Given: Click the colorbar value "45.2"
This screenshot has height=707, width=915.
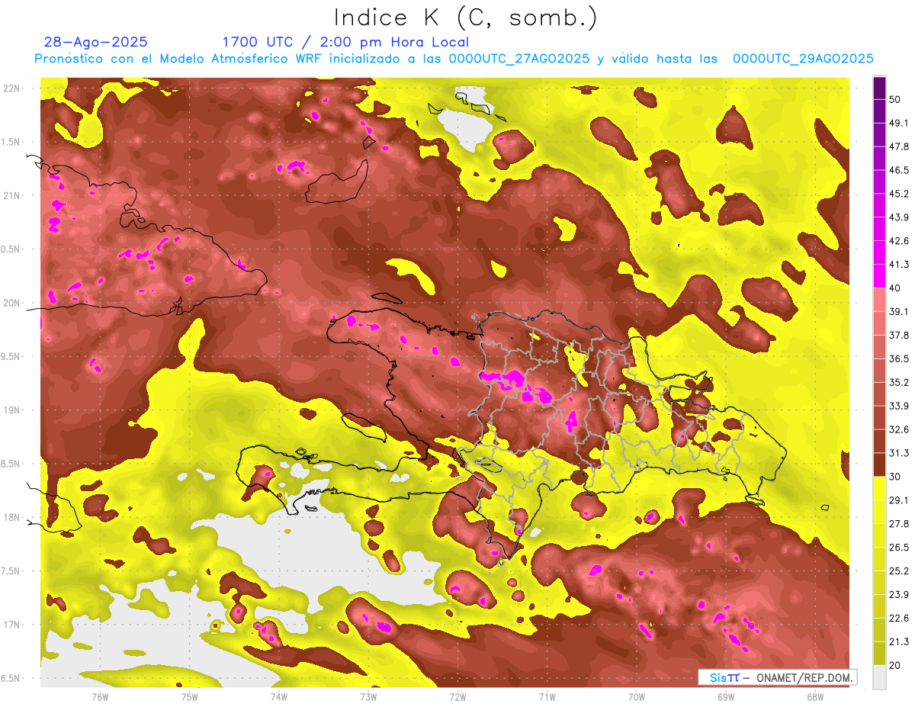Looking at the screenshot, I should (x=899, y=194).
